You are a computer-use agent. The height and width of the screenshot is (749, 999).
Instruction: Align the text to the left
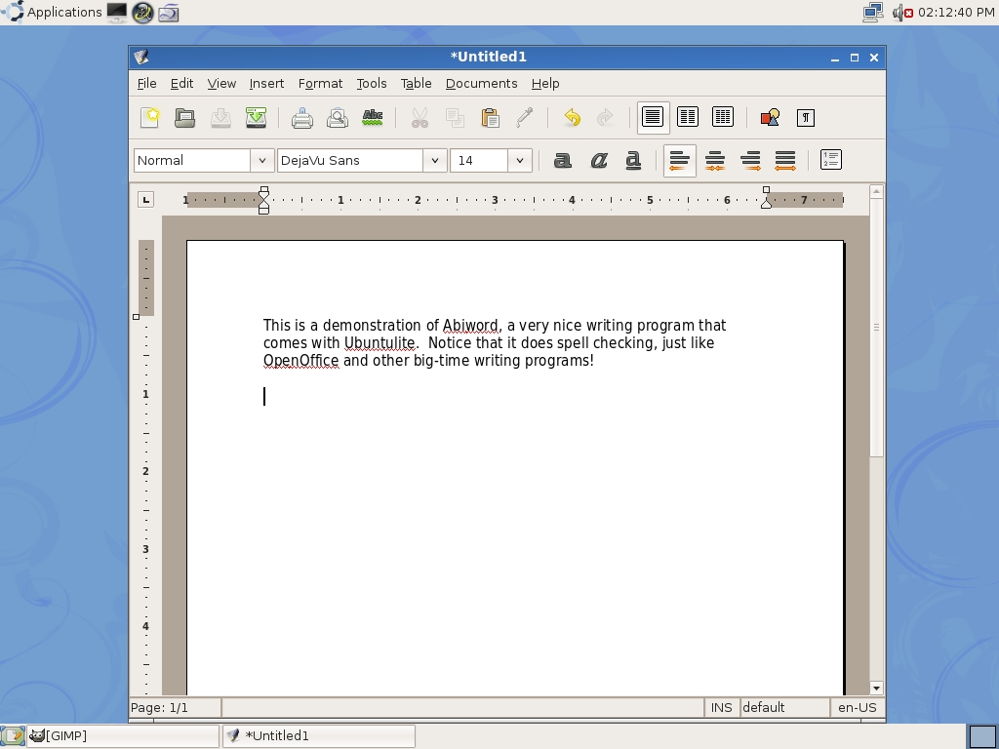[680, 161]
